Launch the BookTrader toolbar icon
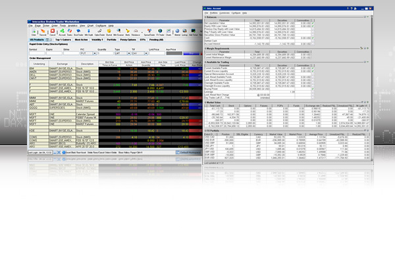Viewport: 395px width, 263px height. pyautogui.click(x=78, y=31)
